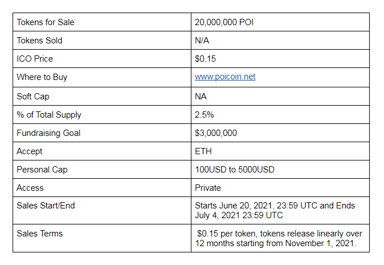Click the 'Tokens Sold' row label

click(39, 41)
